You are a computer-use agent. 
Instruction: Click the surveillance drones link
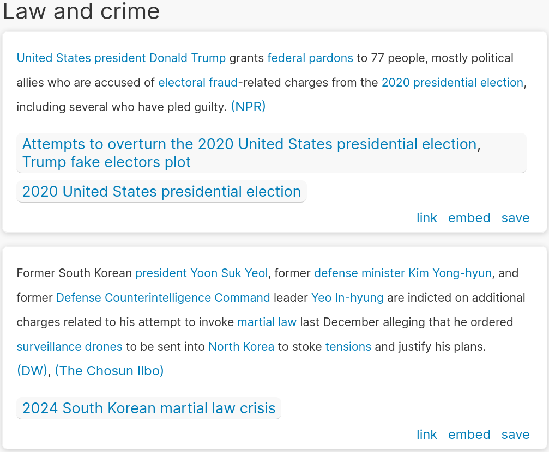(69, 346)
